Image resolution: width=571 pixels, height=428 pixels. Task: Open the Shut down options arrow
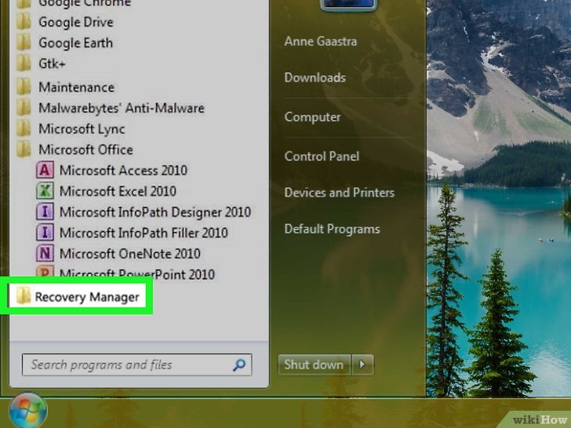[x=362, y=365]
